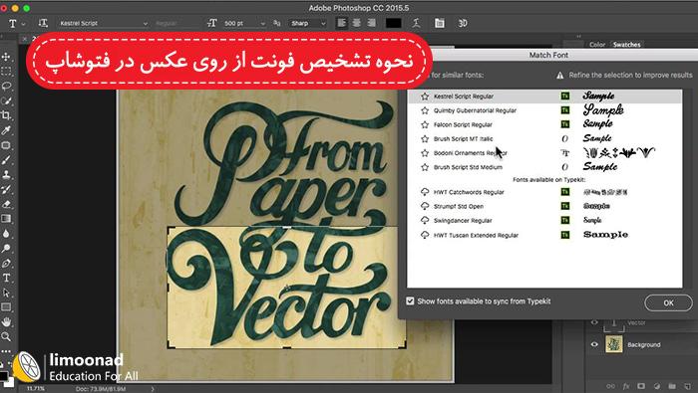Favorite Kestrel Script Regular with star
Image resolution: width=698 pixels, height=393 pixels.
click(x=425, y=96)
